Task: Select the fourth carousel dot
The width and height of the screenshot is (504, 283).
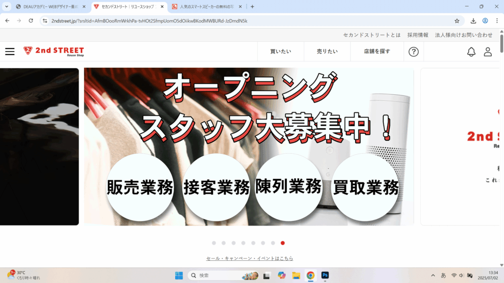Action: 243,243
